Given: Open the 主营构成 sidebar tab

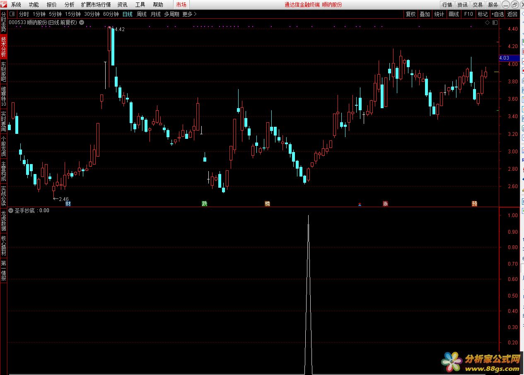Looking at the screenshot, I should pyautogui.click(x=4, y=171).
